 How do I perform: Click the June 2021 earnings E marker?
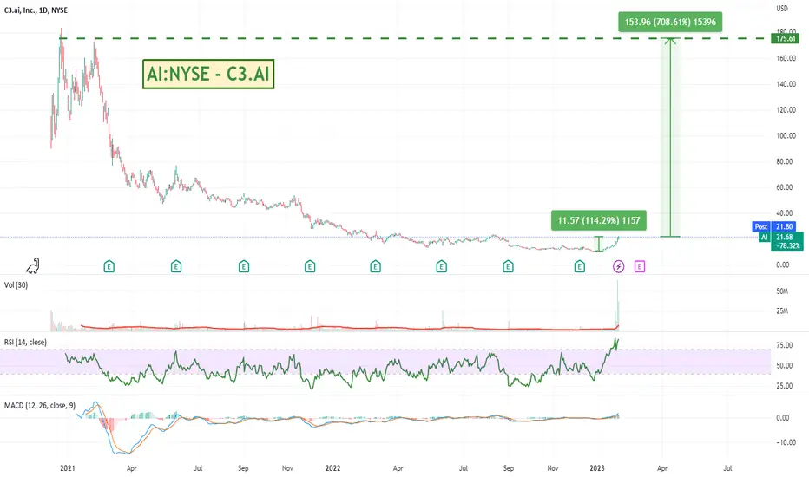176,266
